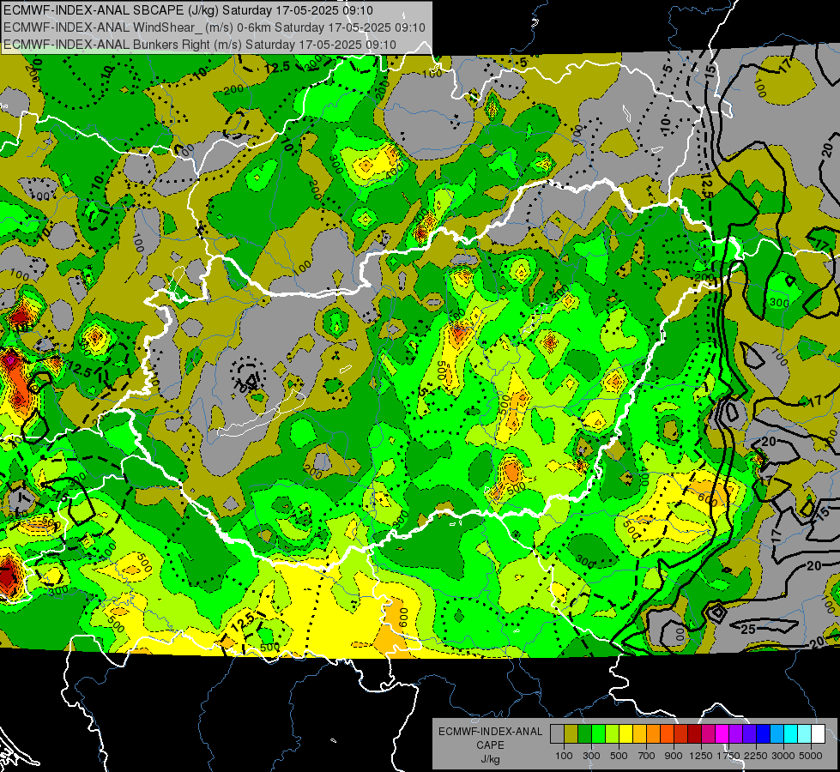
Task: Click the dark red maroon legend swatch
Action: (x=694, y=734)
